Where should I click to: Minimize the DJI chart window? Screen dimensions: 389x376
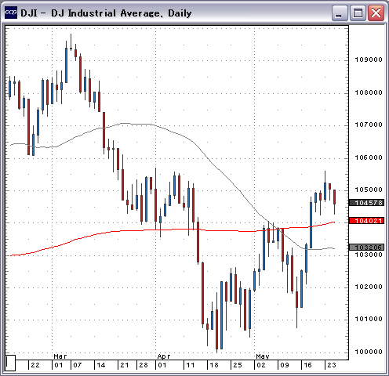coord(340,13)
